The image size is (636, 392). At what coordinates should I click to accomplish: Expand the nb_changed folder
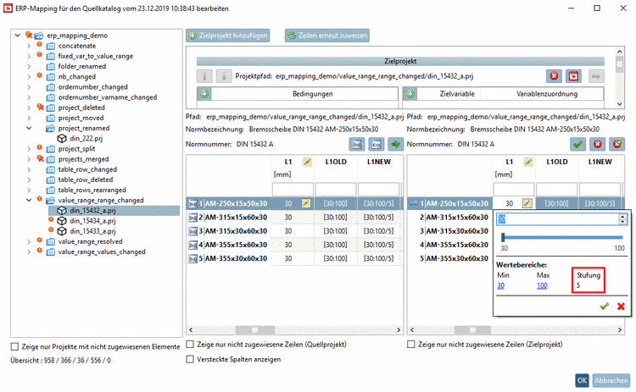click(x=29, y=76)
